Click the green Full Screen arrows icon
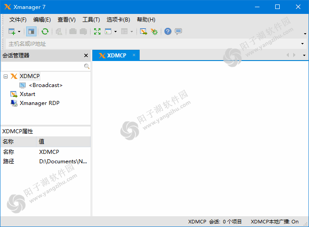This screenshot has width=309, height=227. point(97,31)
